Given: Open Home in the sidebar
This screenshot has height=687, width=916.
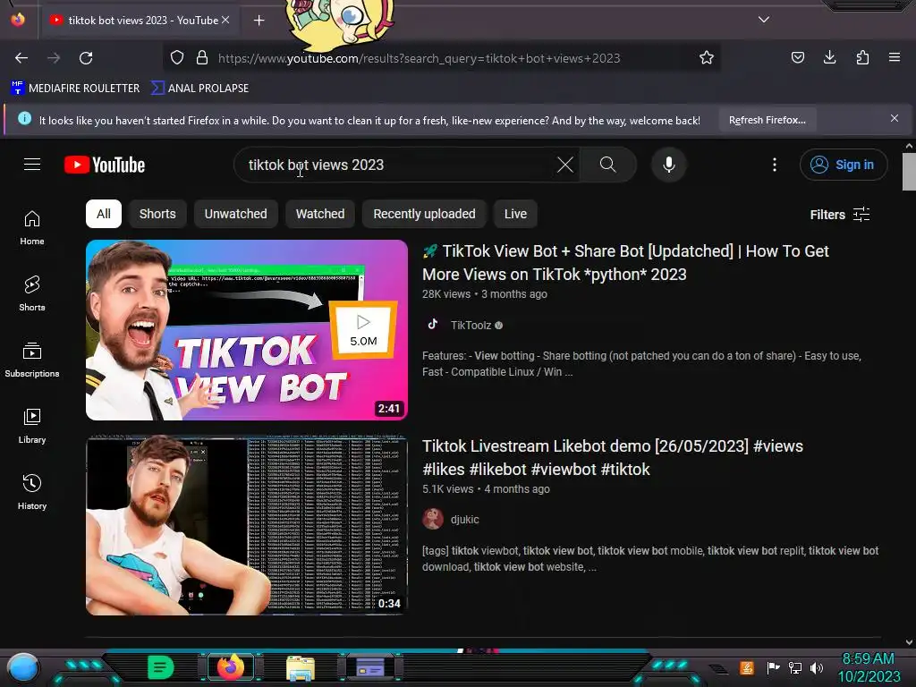Looking at the screenshot, I should (32, 228).
